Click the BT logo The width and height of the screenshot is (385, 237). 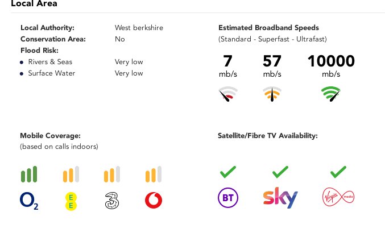pos(228,198)
